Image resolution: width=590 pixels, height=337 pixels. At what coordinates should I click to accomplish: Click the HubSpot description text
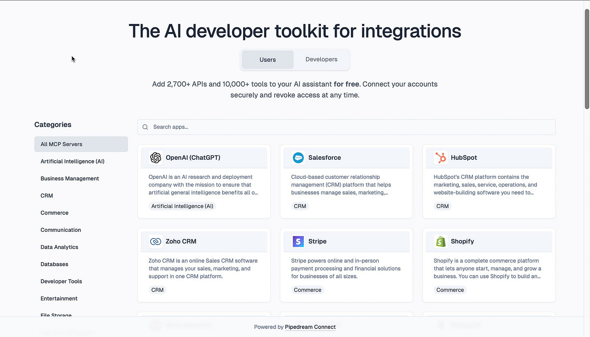point(485,185)
